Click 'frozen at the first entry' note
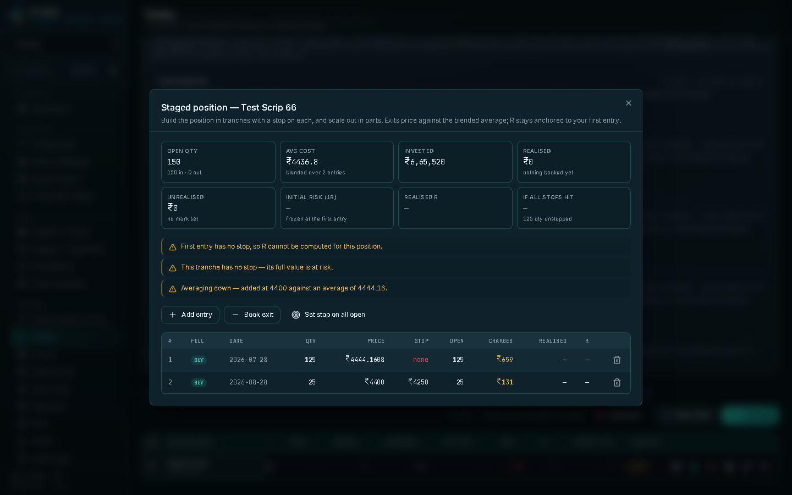 (x=316, y=219)
